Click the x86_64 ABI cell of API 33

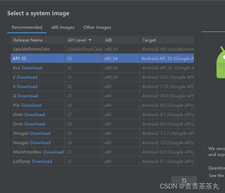click(121, 58)
